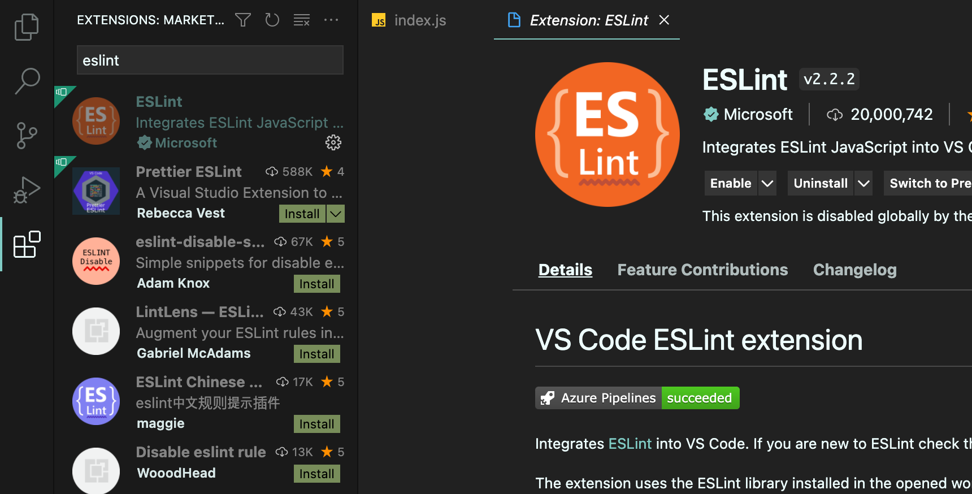Open the ESLint hyperlink in description
972x494 pixels.
(630, 444)
